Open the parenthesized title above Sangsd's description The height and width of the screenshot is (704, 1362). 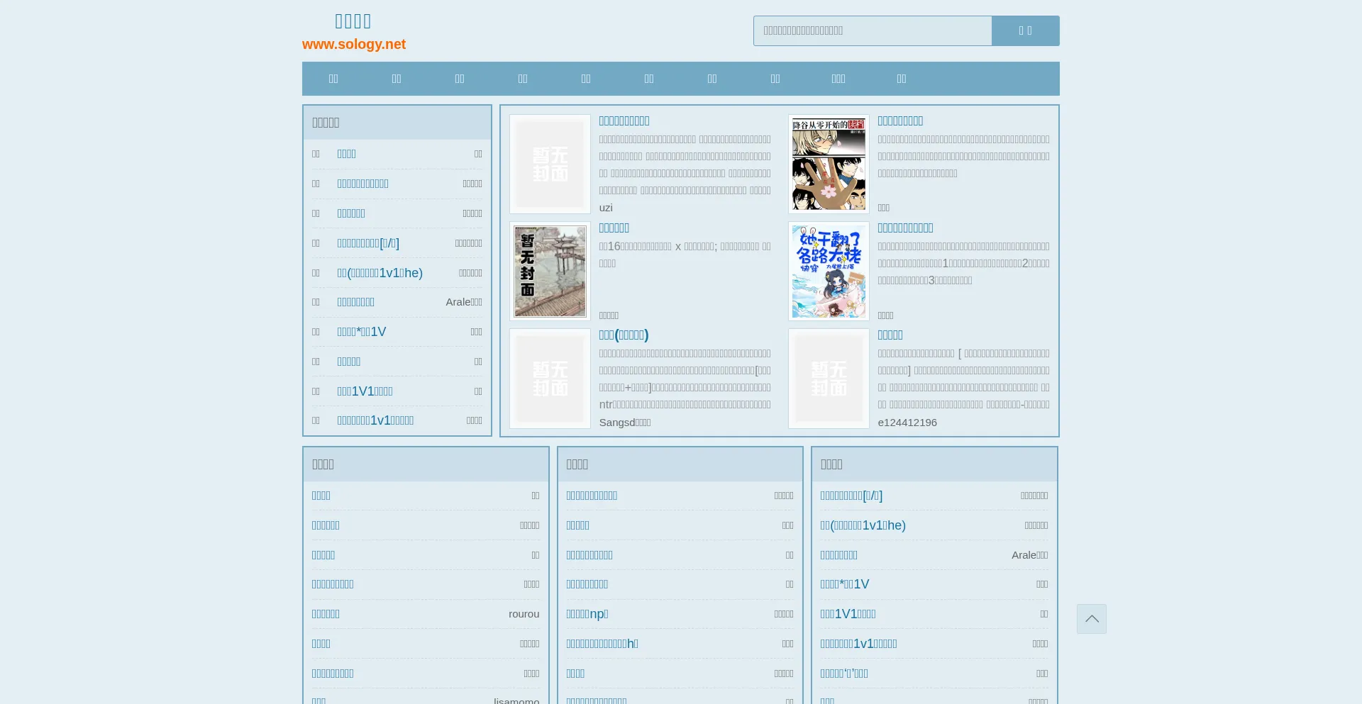pyautogui.click(x=624, y=335)
